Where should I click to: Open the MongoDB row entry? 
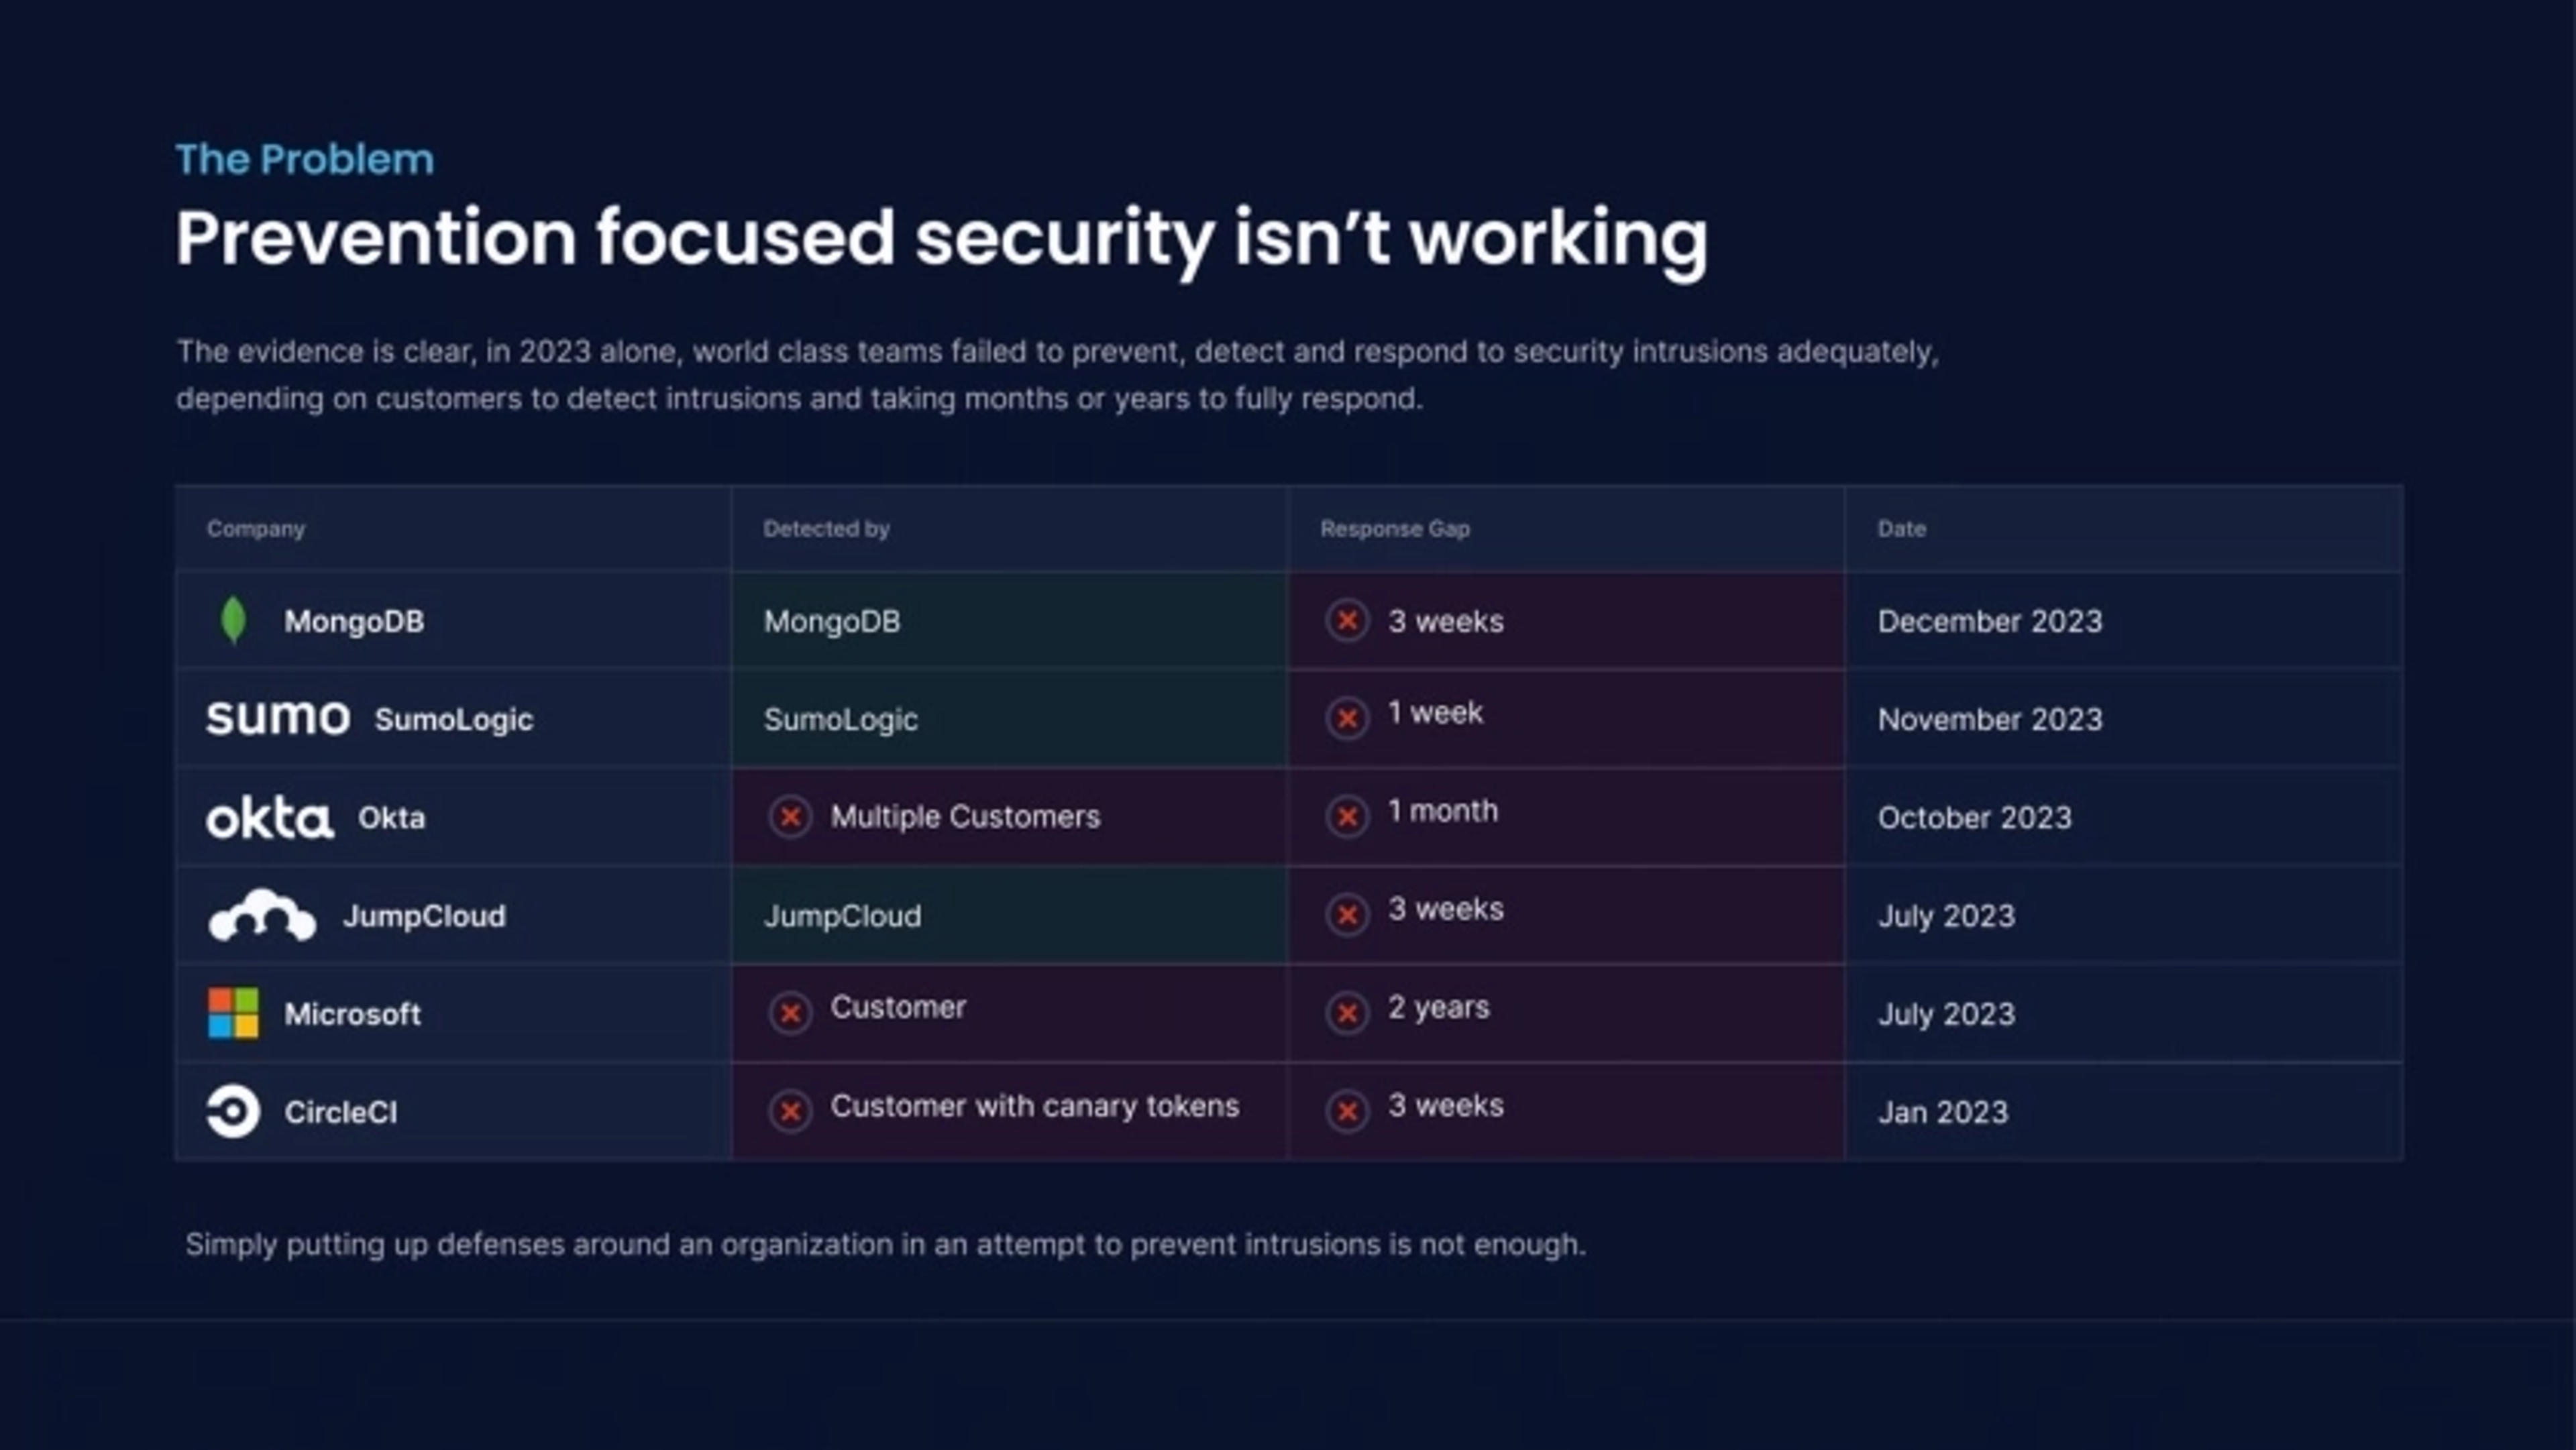coord(355,620)
